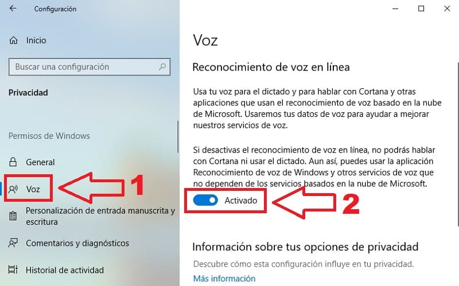Turn off online speech recognition toggle
This screenshot has width=459, height=286.
pyautogui.click(x=205, y=201)
